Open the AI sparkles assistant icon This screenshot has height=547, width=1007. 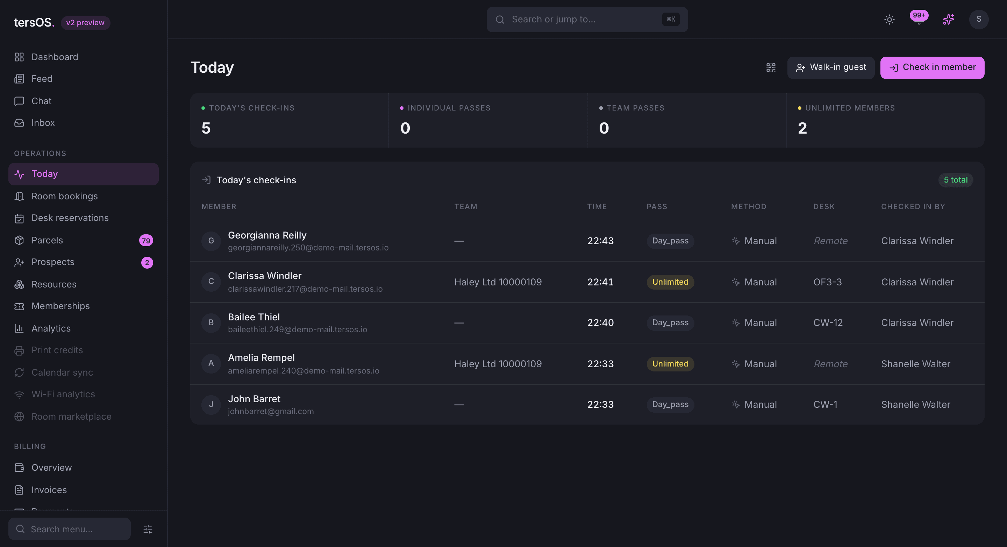click(948, 20)
